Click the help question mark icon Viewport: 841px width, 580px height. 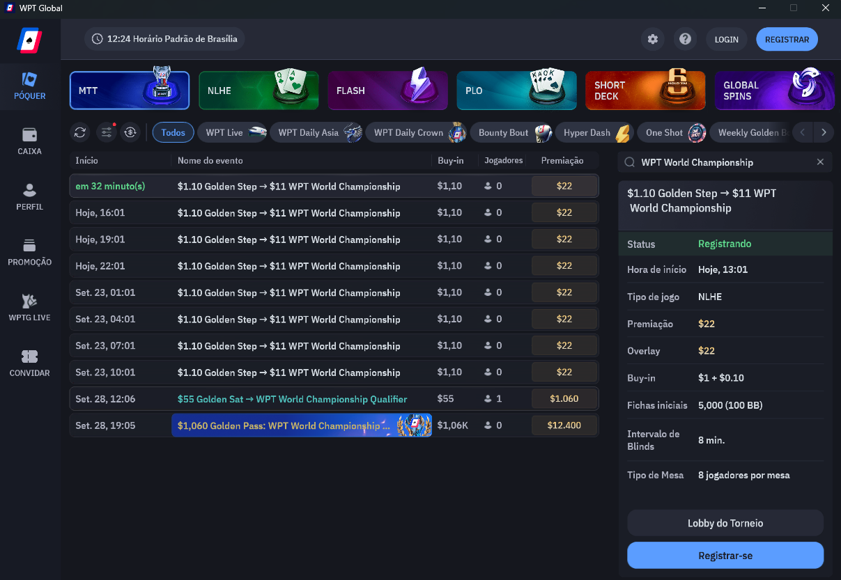coord(686,40)
